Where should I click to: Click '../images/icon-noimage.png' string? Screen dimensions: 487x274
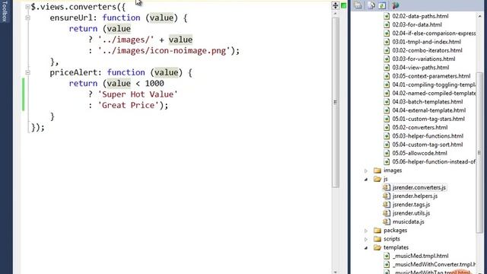(x=164, y=51)
